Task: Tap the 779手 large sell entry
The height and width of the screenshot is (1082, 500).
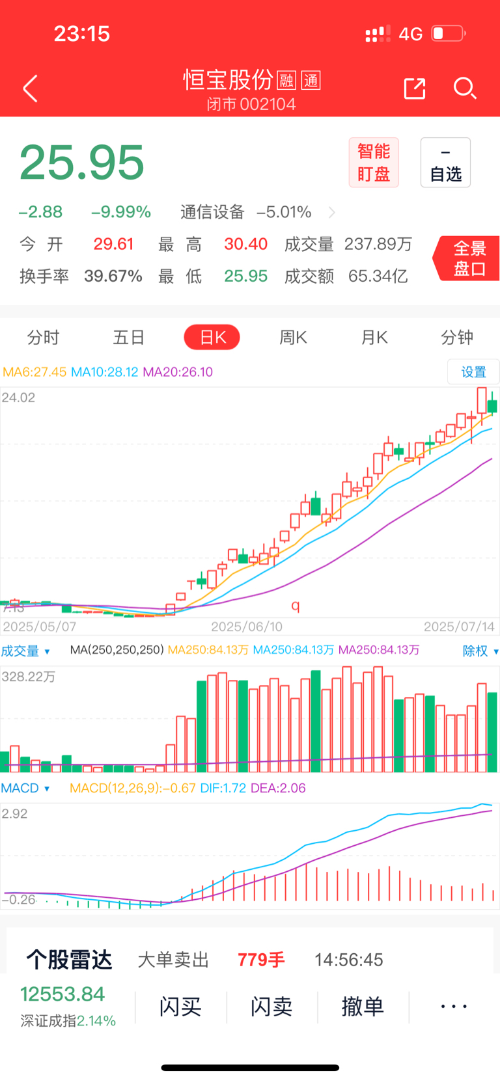Action: (261, 960)
